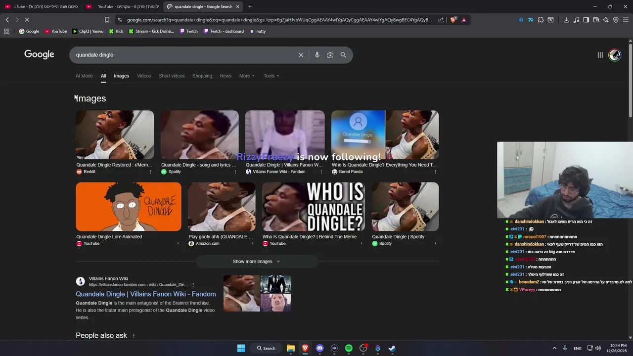Go back to previous page
This screenshot has height=356, width=633.
point(7,20)
